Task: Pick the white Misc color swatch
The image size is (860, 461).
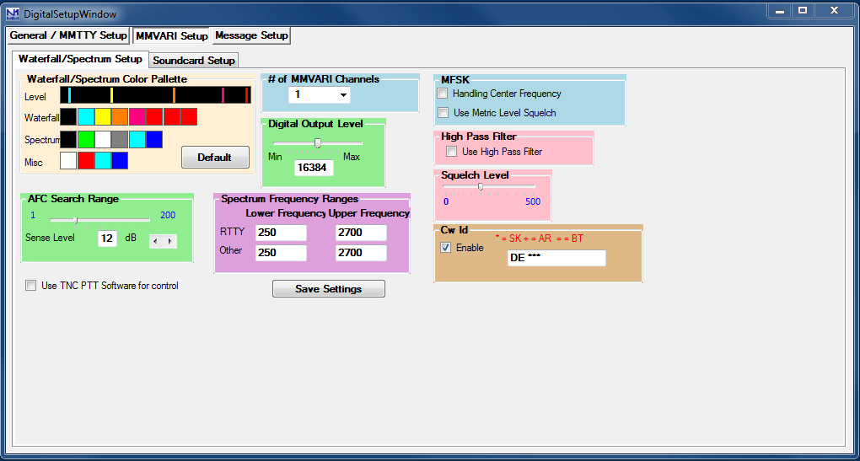Action: coord(68,161)
